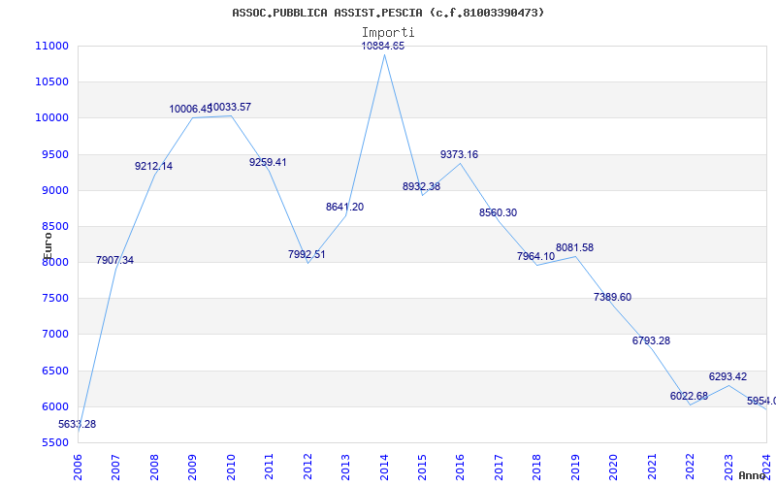Click the Euro axis title

click(48, 246)
